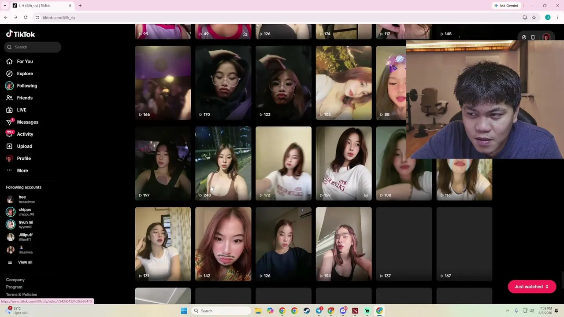
Task: Click the Profile avatar icon in sidebar
Action: 9,158
